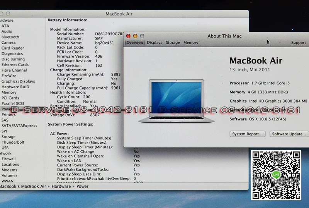Image resolution: width=309 pixels, height=208 pixels.
Task: Click the Display Sleep Uses Dim row
Action: pyautogui.click(x=98, y=174)
